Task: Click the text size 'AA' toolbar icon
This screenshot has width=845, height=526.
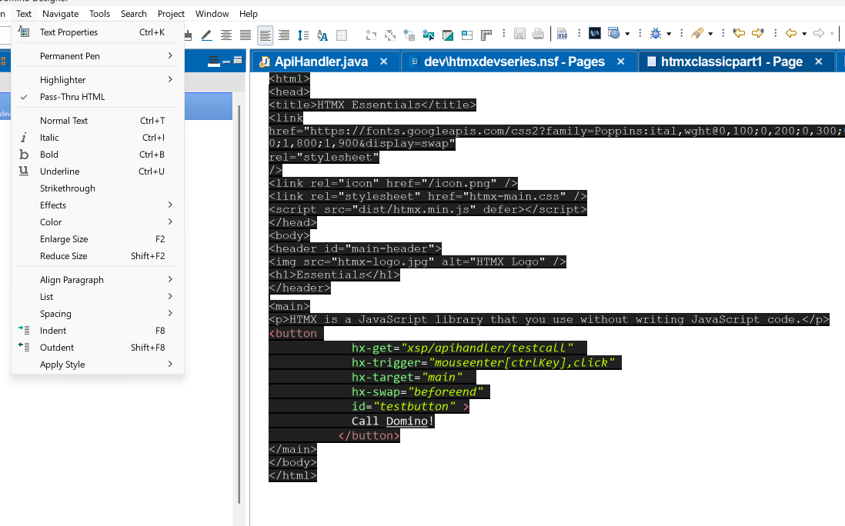Action: click(322, 35)
